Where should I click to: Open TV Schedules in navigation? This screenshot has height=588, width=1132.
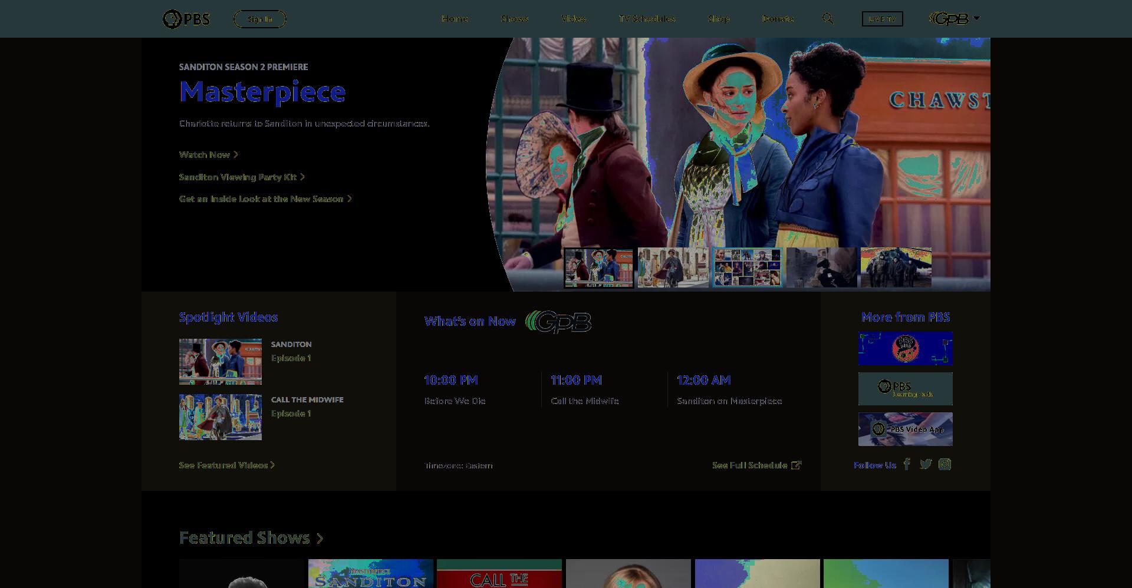point(647,19)
